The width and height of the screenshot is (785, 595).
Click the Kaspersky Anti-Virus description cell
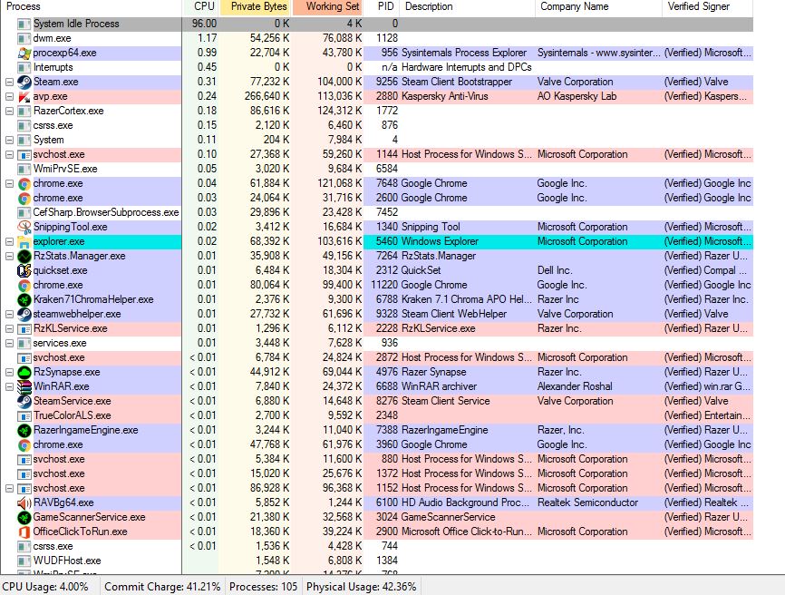click(444, 96)
